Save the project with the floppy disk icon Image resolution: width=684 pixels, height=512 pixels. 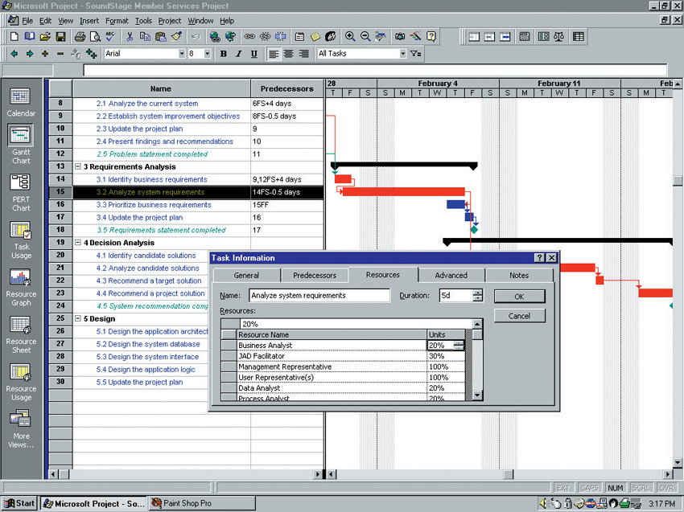pyautogui.click(x=60, y=37)
